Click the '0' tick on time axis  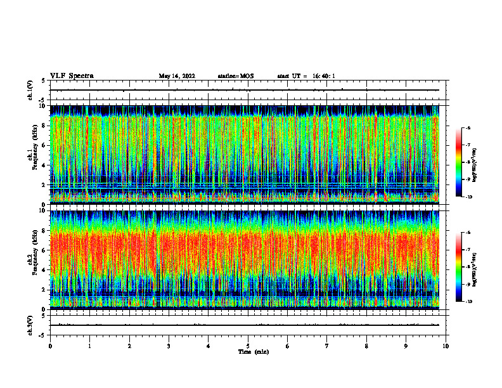tap(50, 346)
